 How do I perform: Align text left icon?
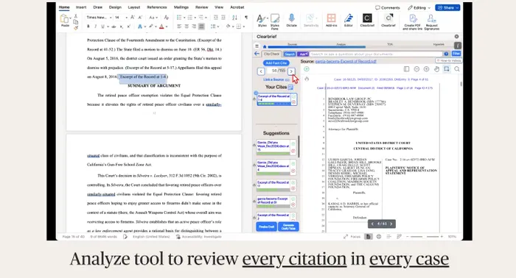coord(179,26)
